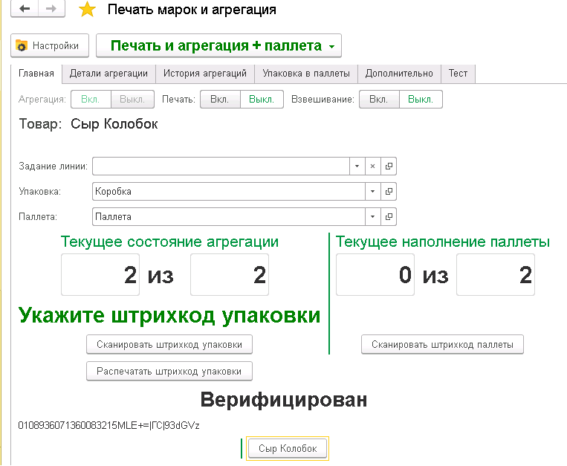The height and width of the screenshot is (466, 567).
Task: Switch to the Главная tab
Action: 36,74
